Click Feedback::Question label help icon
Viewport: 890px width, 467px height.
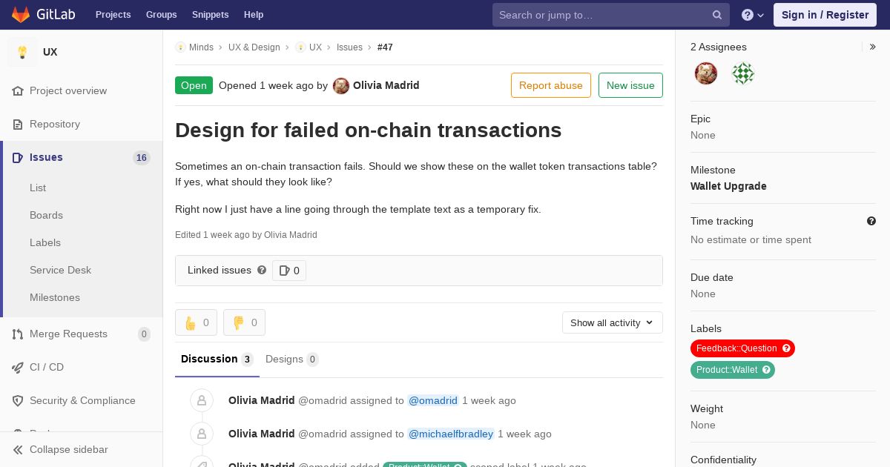[x=787, y=348]
